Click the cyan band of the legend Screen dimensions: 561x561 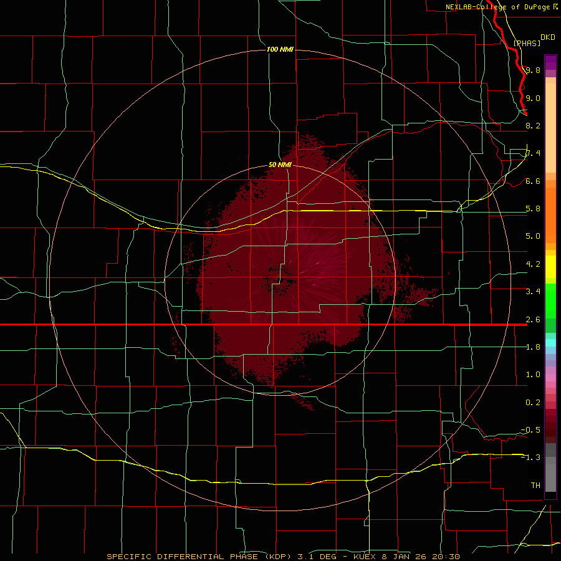(550, 343)
